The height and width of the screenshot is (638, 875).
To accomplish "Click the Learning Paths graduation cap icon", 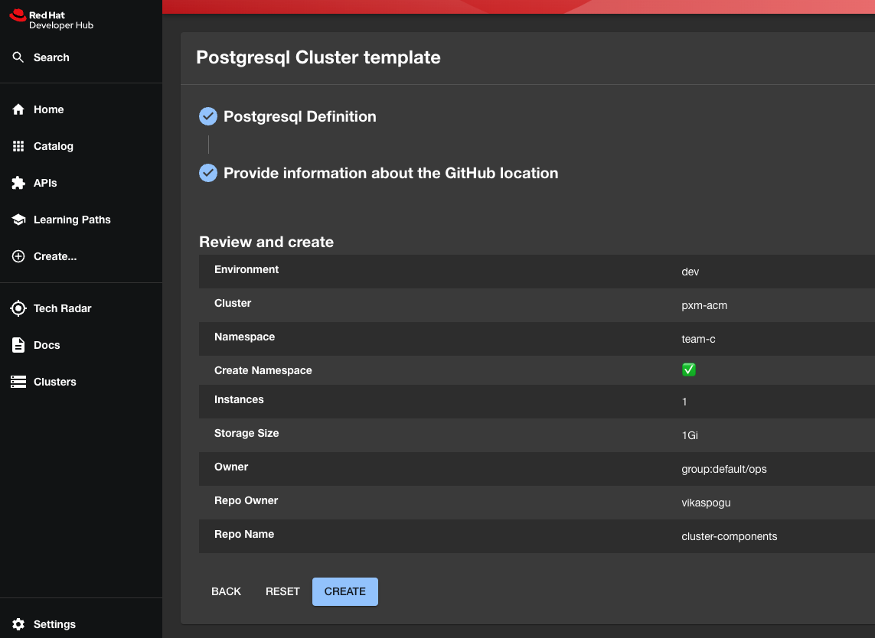I will (18, 220).
